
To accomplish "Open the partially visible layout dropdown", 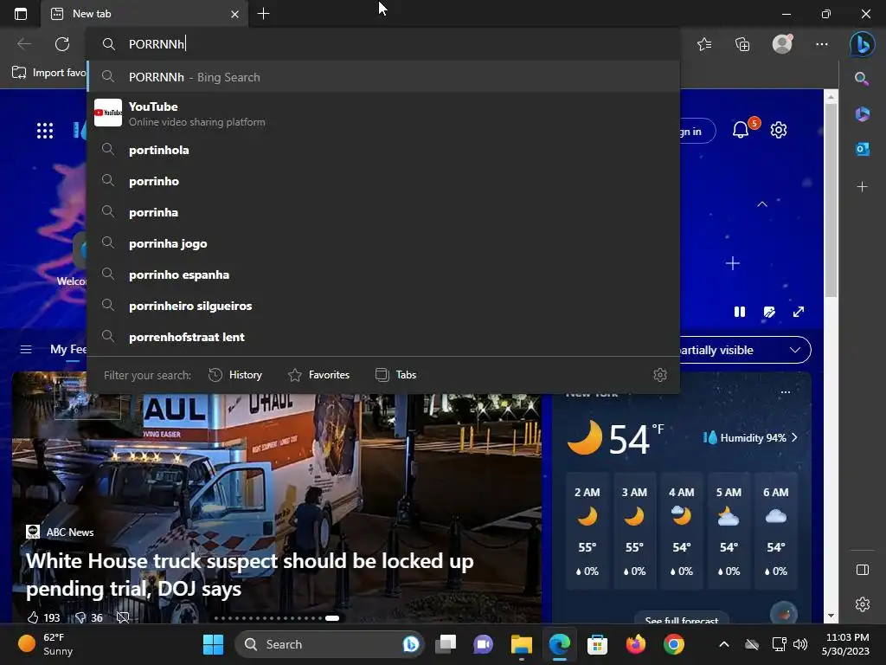I will (x=745, y=350).
